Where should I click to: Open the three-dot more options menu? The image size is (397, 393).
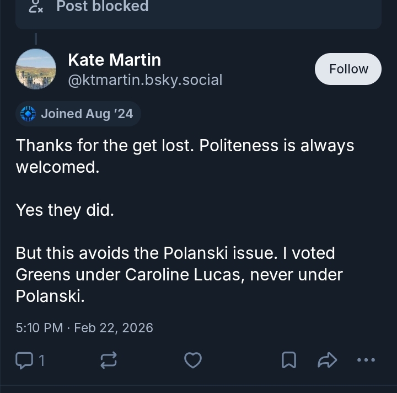366,360
